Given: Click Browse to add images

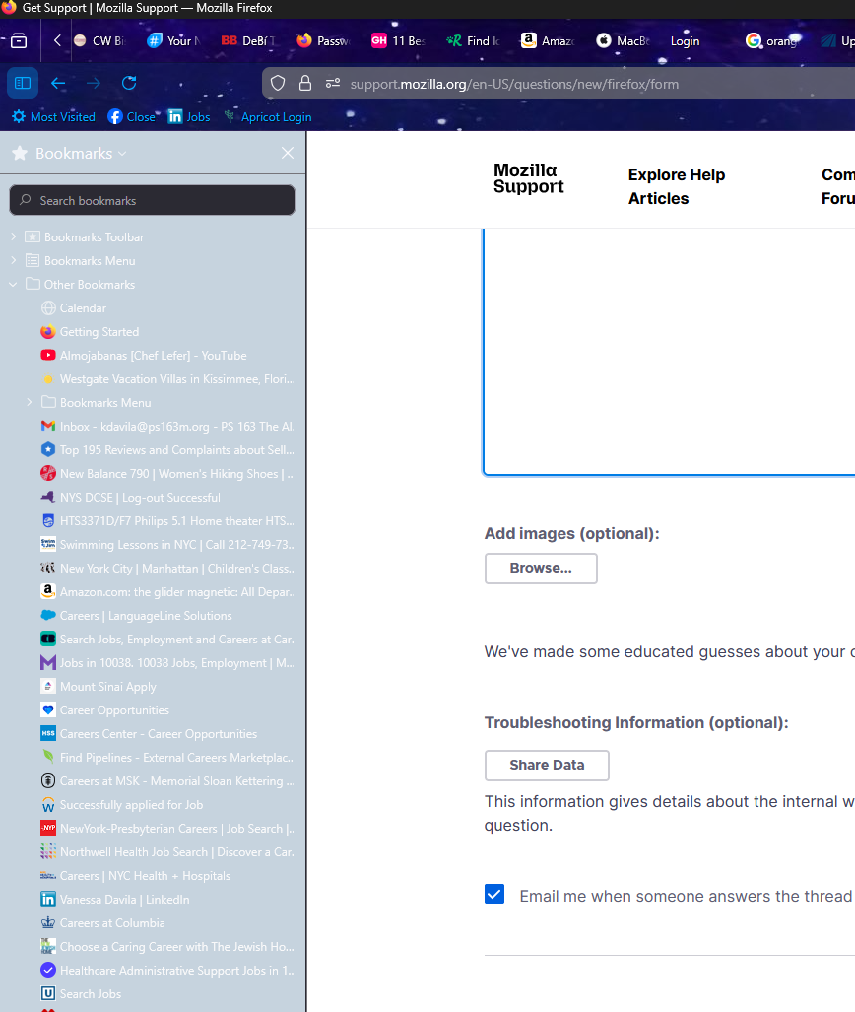Looking at the screenshot, I should pos(541,568).
